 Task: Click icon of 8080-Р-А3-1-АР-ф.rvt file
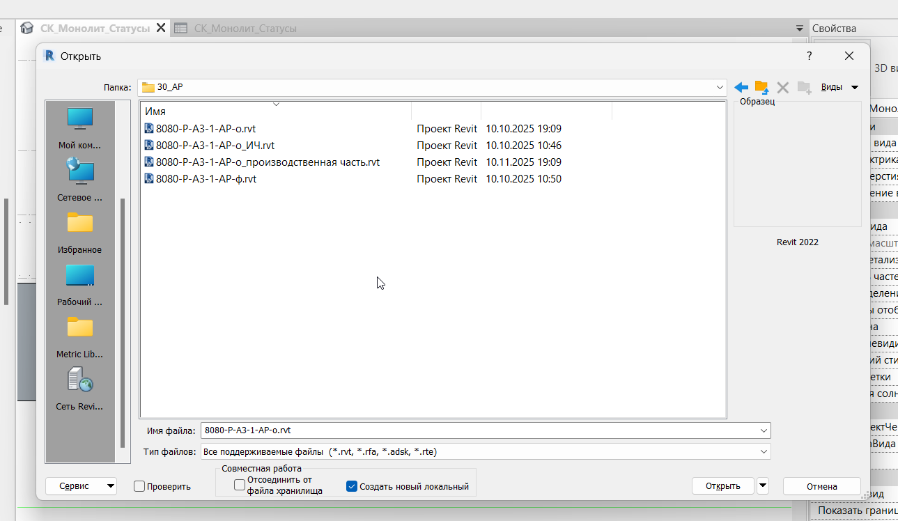149,178
